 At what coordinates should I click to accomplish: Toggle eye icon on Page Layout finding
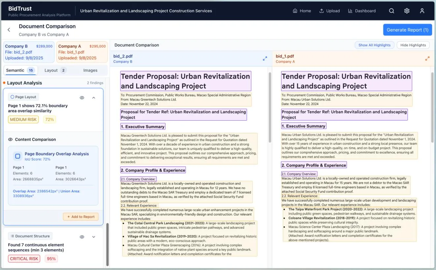[82, 98]
